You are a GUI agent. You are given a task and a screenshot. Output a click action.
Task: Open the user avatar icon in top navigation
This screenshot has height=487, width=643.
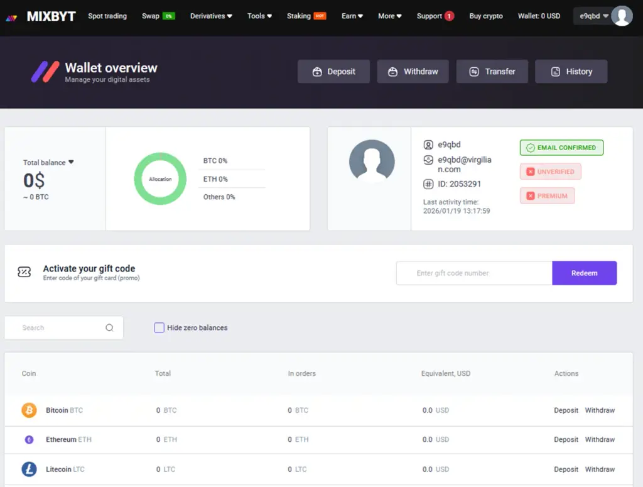tap(622, 16)
